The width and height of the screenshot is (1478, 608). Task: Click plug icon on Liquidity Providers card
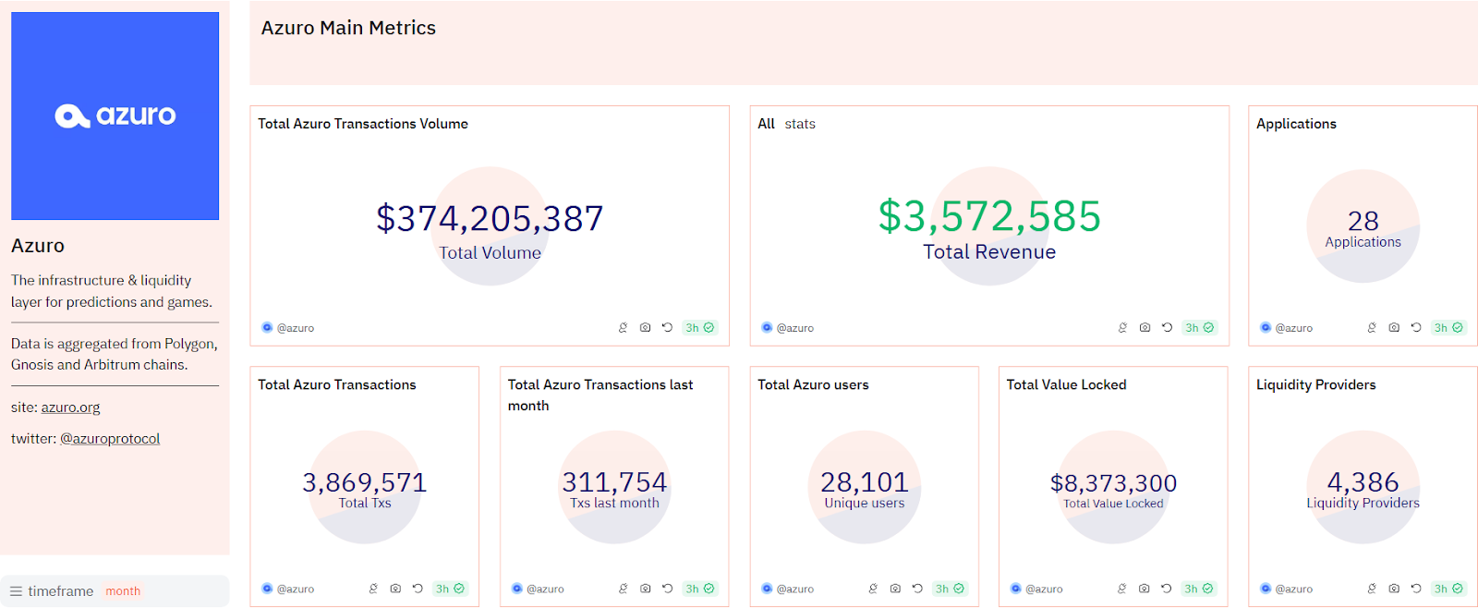(1373, 589)
